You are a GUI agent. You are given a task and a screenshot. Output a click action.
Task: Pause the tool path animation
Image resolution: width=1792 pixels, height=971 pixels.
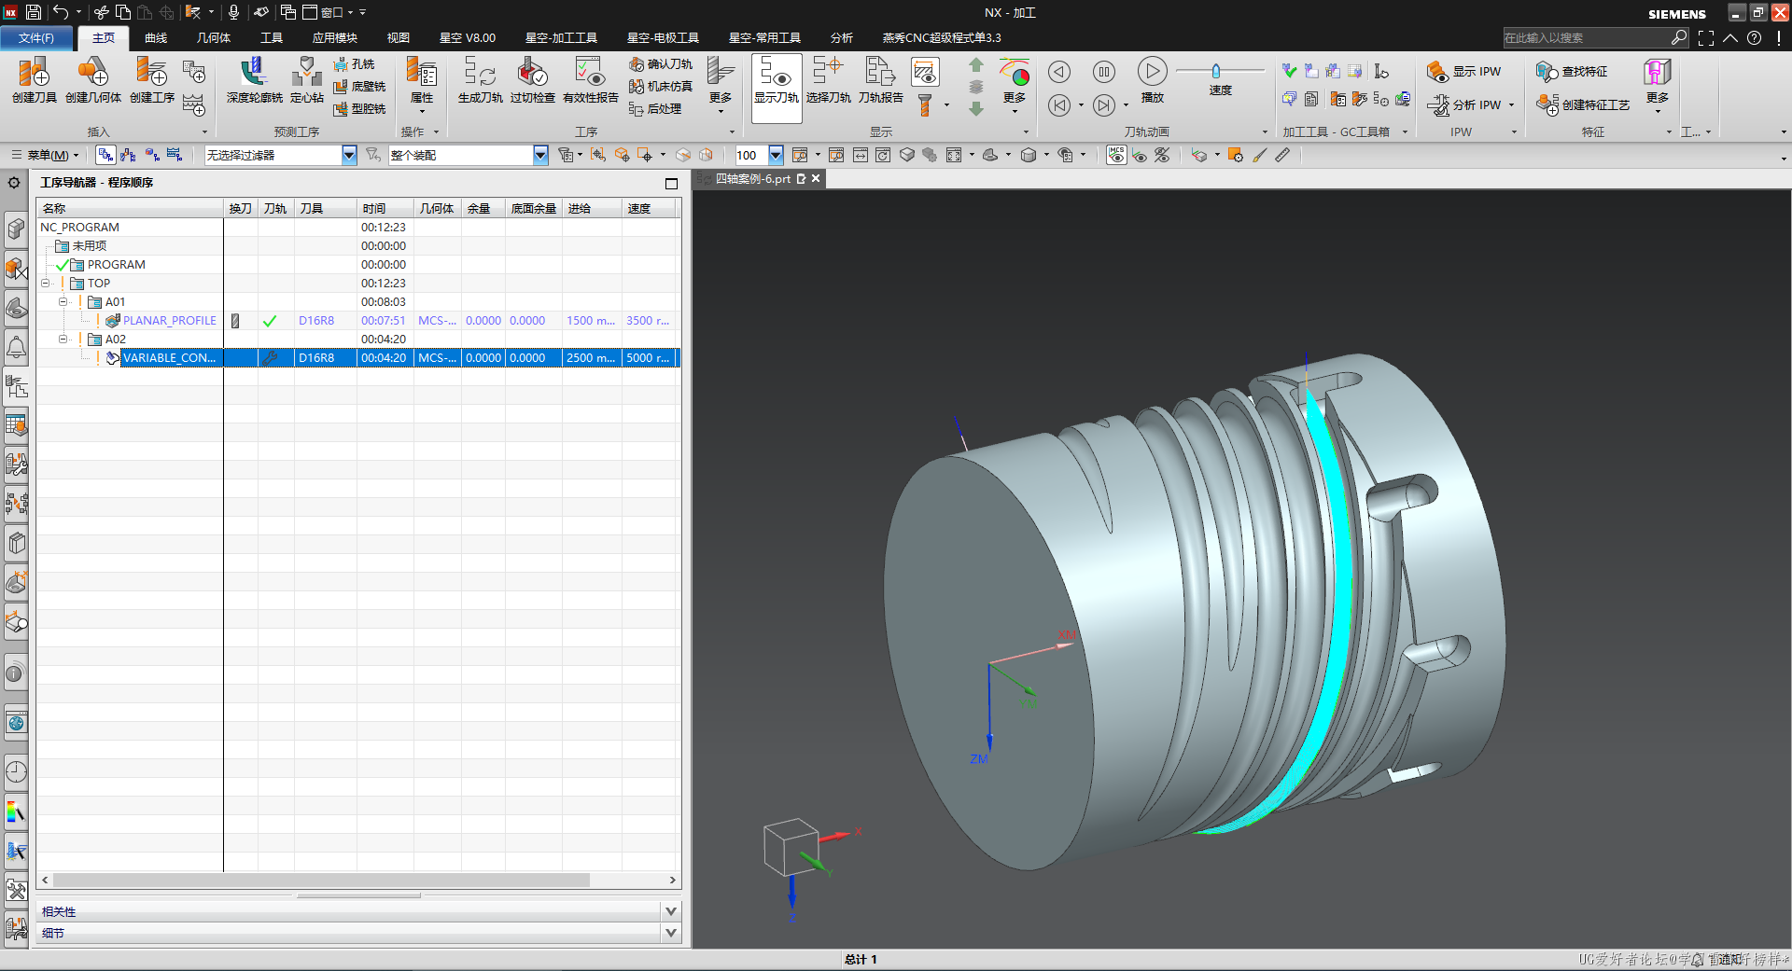(x=1104, y=72)
